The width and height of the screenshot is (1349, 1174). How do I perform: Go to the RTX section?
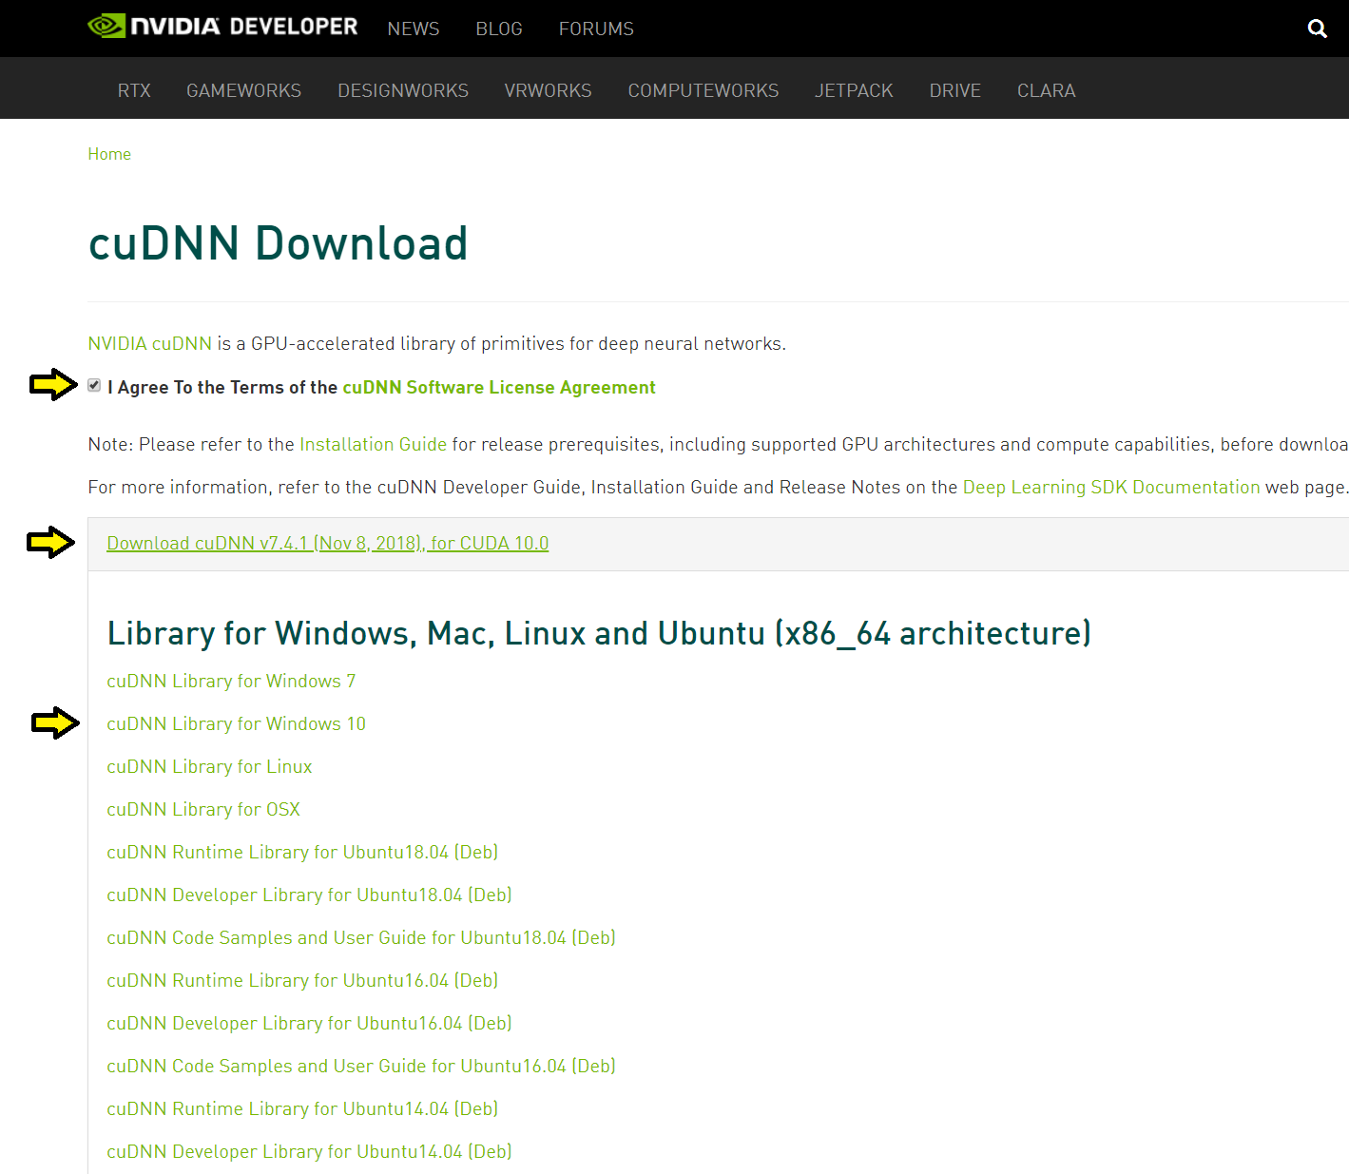pos(134,90)
